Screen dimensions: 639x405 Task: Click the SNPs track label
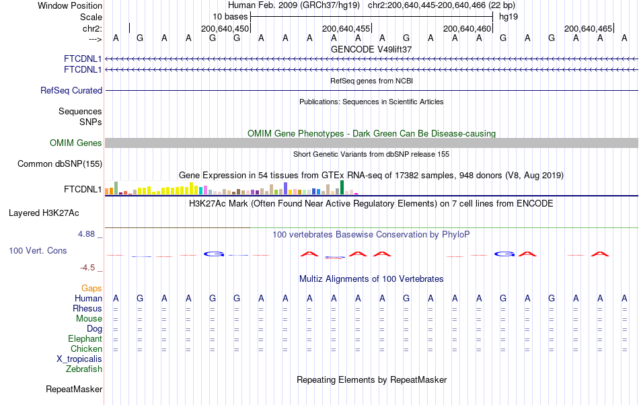tap(91, 122)
